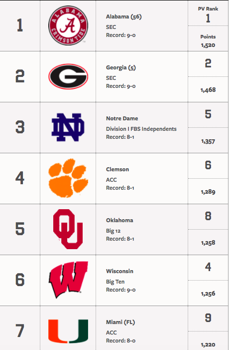The width and height of the screenshot is (229, 350).
Task: Select the Miami U logo
Action: [68, 331]
